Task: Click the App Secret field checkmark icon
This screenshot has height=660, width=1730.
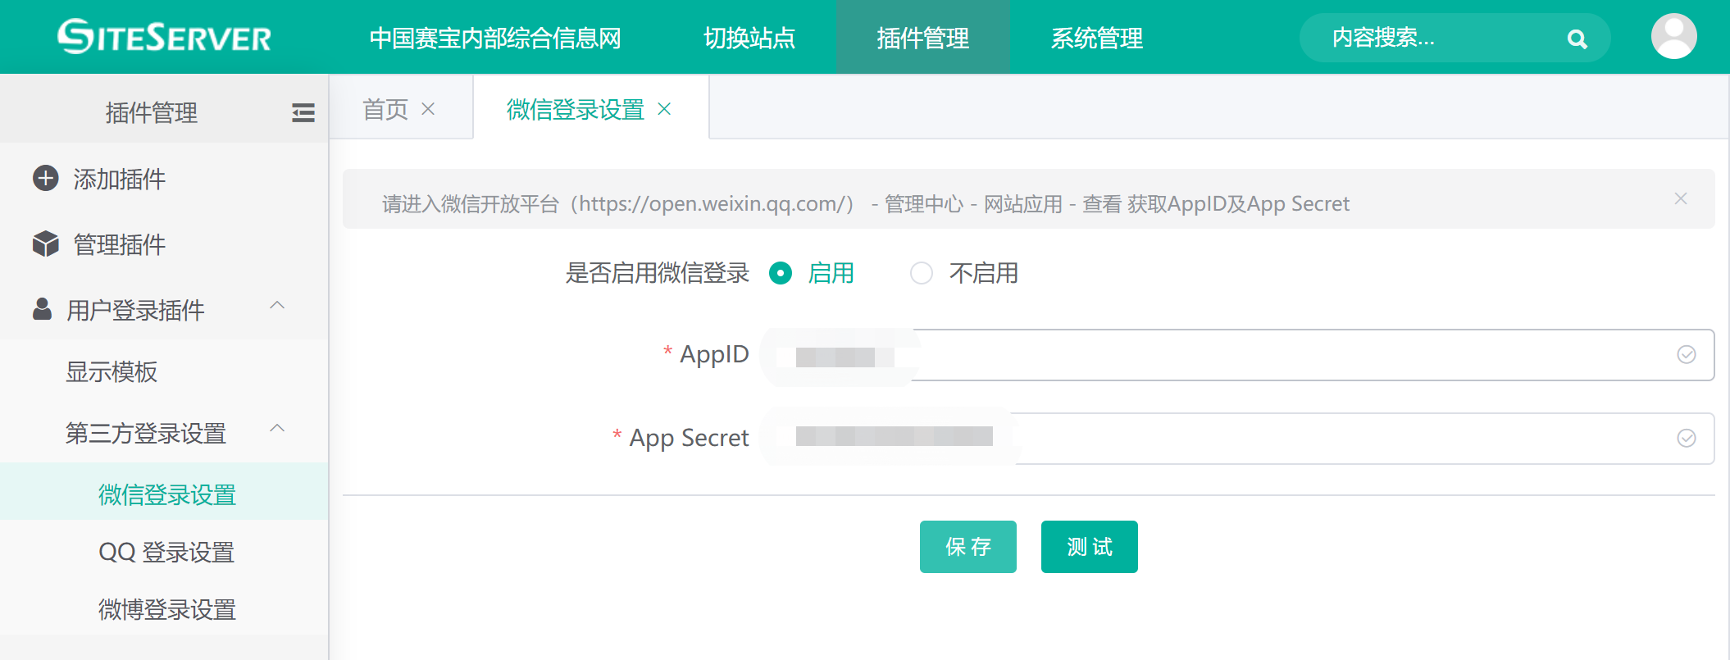Action: tap(1686, 438)
